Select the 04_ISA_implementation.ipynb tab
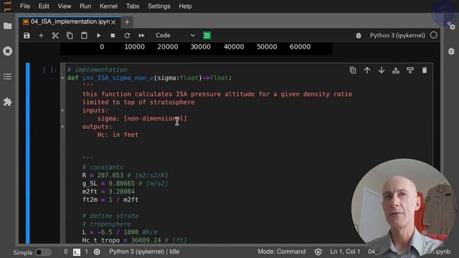 70,21
